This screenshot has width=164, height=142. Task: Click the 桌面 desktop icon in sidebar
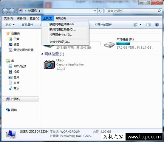(10, 44)
